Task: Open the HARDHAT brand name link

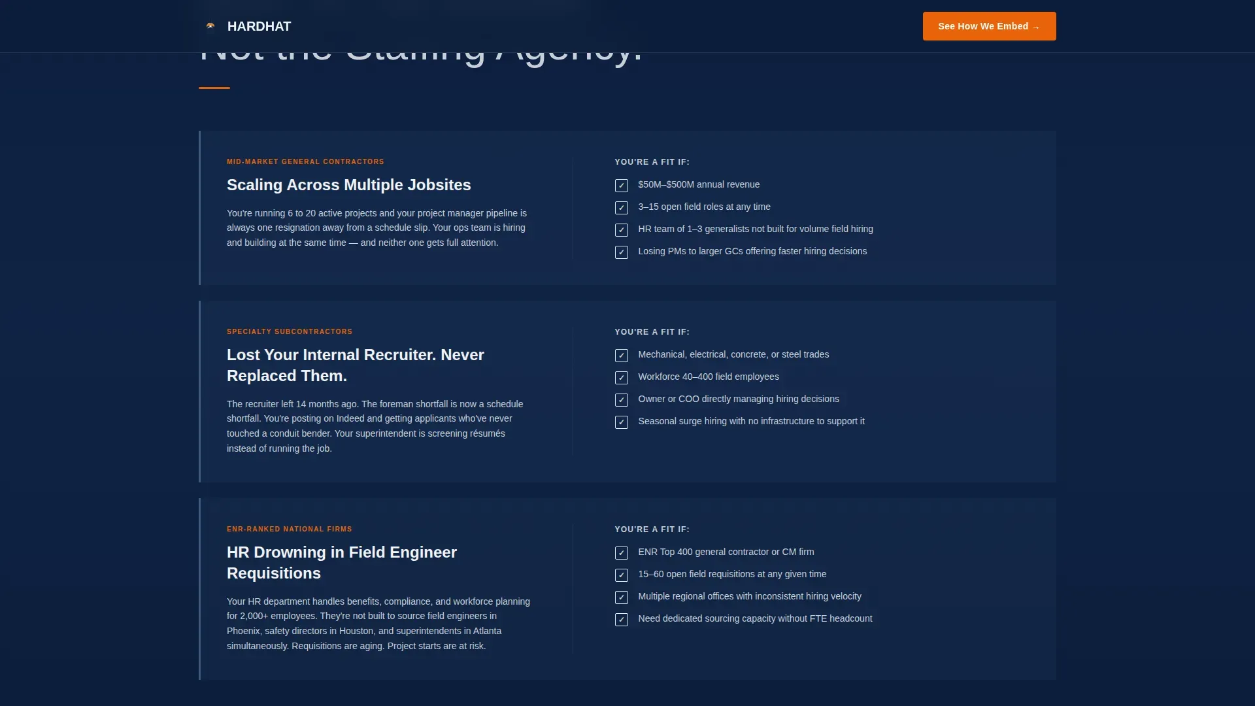Action: (x=259, y=26)
